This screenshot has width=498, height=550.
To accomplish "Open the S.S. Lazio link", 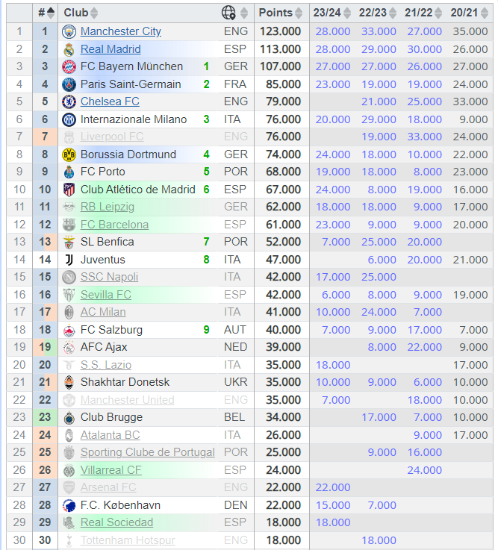I will coord(105,365).
